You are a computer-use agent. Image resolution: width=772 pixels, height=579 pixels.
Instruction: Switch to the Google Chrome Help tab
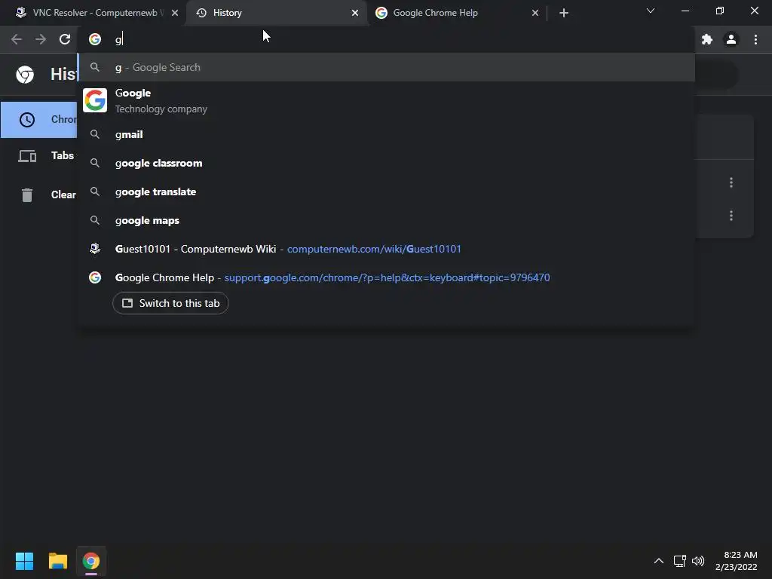coord(456,13)
